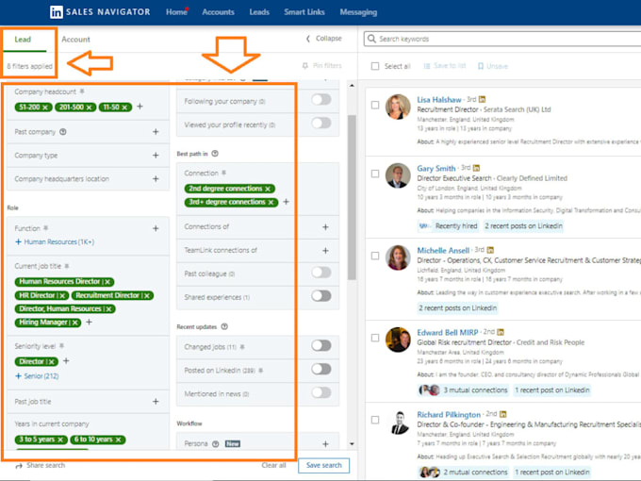Expand the Past job title filter
The image size is (641, 481).
(156, 402)
